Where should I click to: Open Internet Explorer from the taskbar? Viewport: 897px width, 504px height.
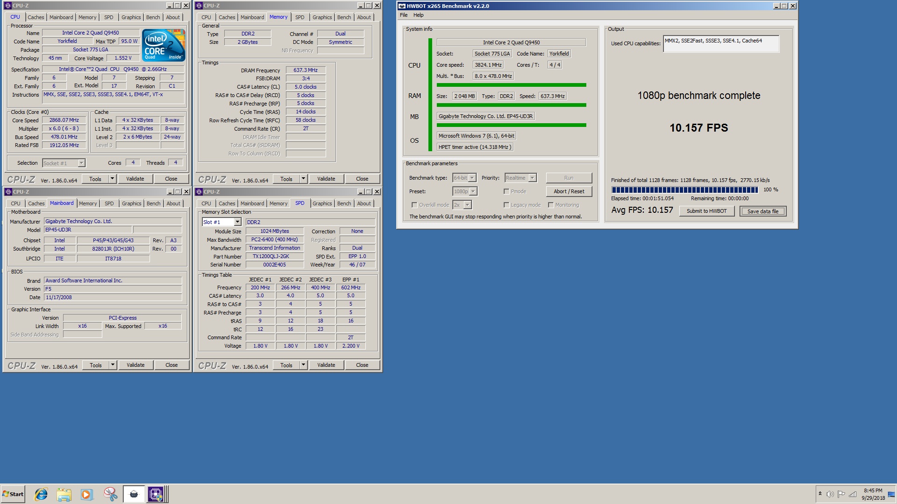[41, 494]
